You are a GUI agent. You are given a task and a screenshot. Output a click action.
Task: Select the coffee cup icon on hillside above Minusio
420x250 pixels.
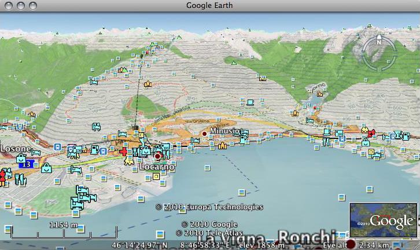coord(250,102)
